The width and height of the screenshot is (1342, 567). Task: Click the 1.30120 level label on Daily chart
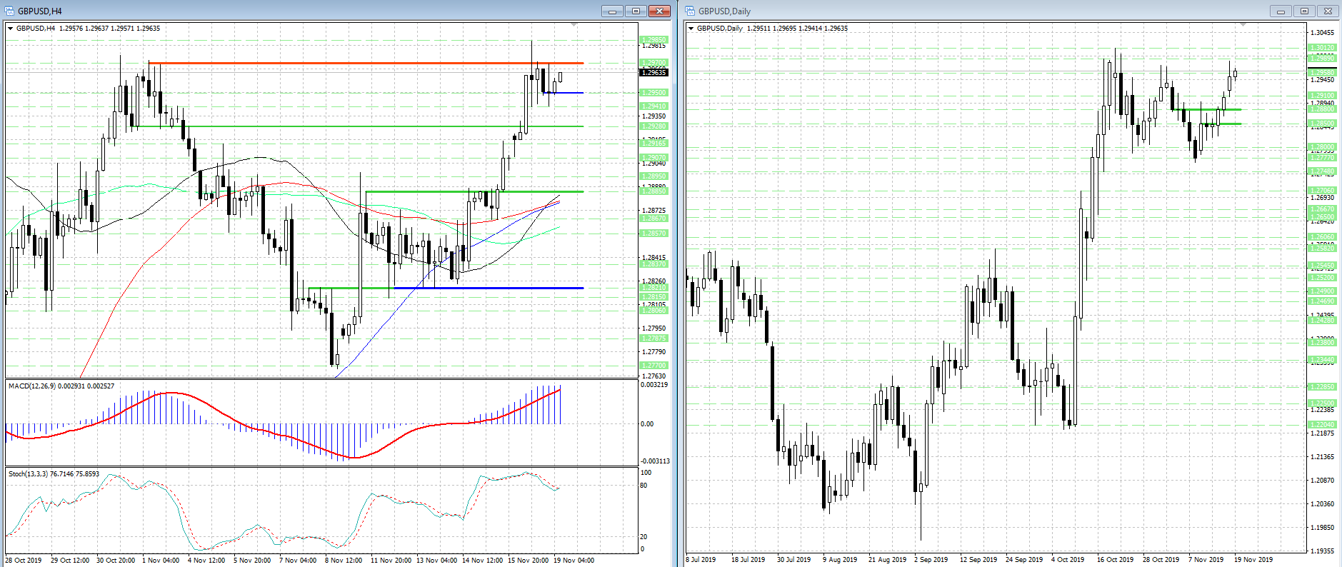coord(1321,48)
